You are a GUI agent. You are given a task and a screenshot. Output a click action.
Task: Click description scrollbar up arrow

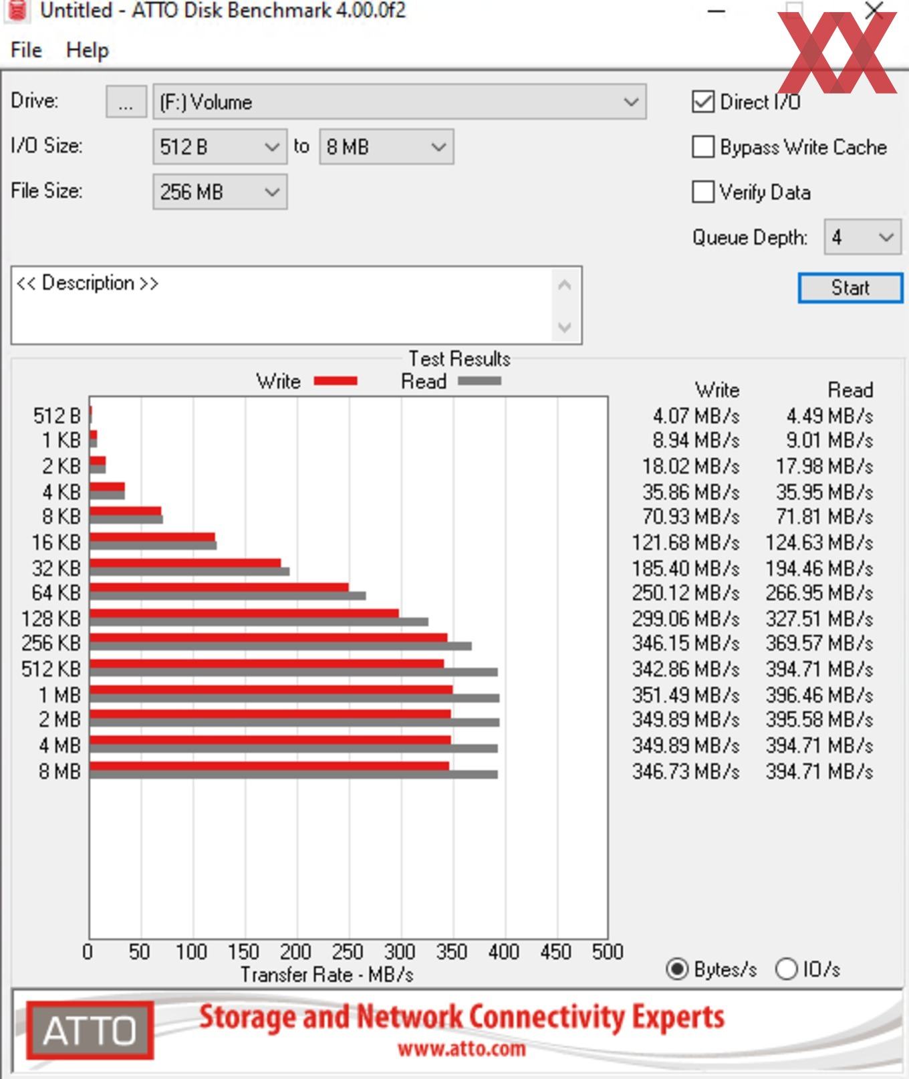click(x=565, y=285)
